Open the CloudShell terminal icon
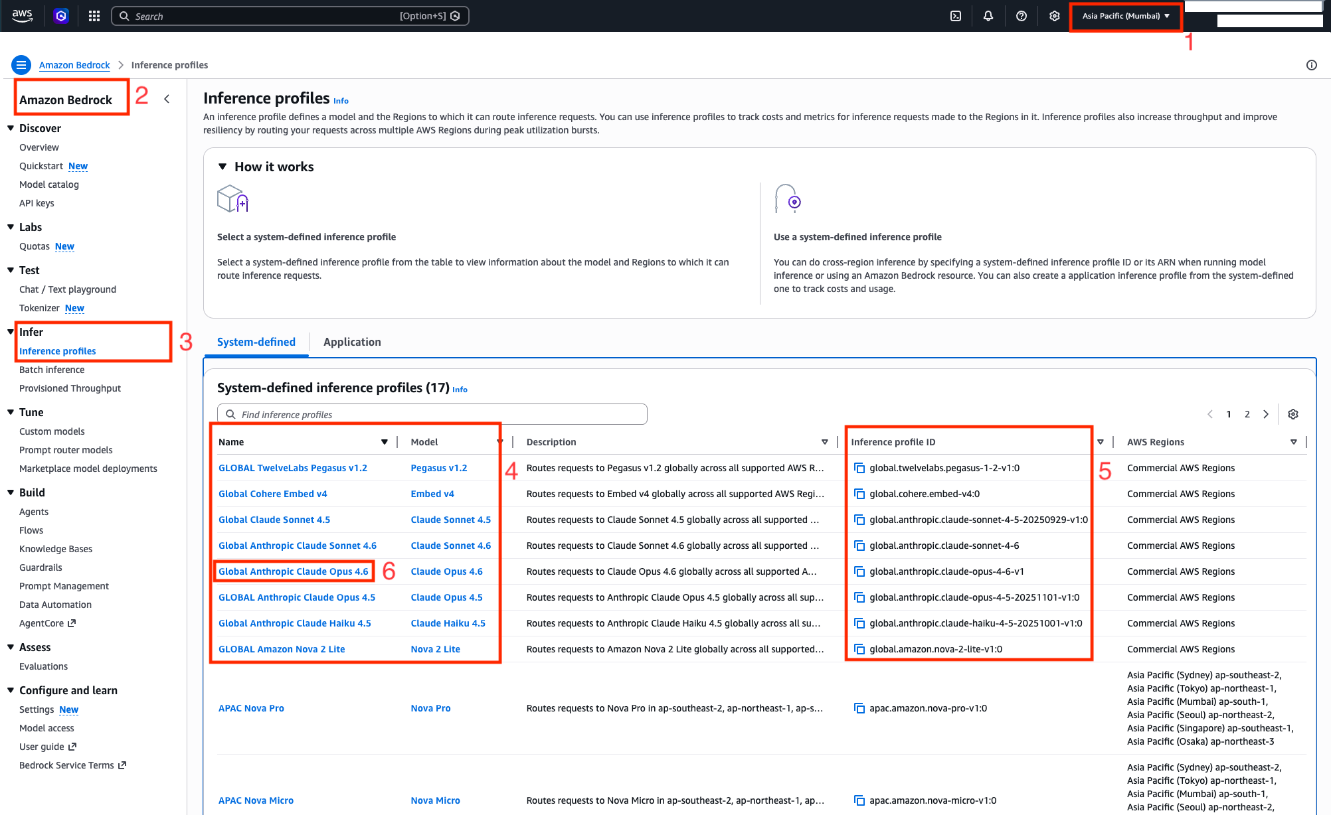Screen dimensions: 1331x815 (955, 15)
